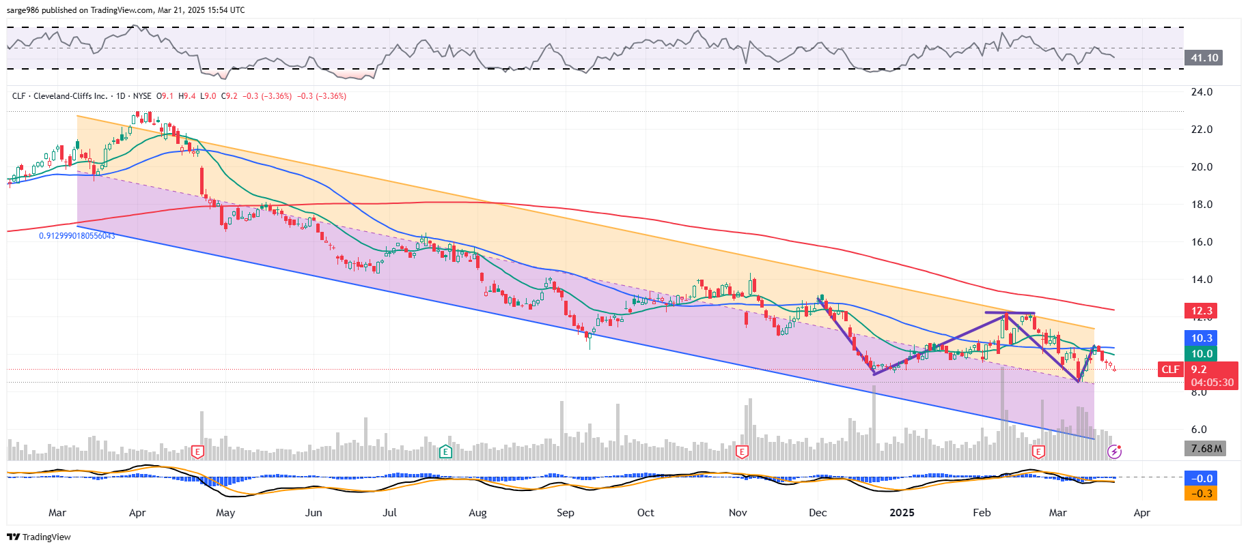The image size is (1248, 549).
Task: Click the blue -0.0 MACD value label
Action: [x=1202, y=479]
